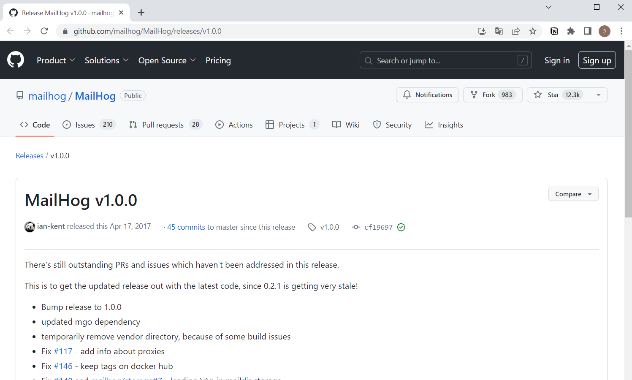Click ian-kent's avatar image
This screenshot has width=632, height=380.
point(30,227)
